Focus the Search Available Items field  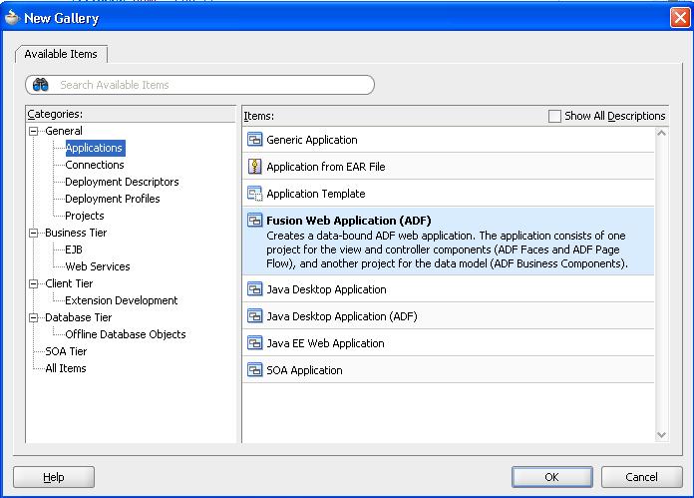tap(209, 85)
